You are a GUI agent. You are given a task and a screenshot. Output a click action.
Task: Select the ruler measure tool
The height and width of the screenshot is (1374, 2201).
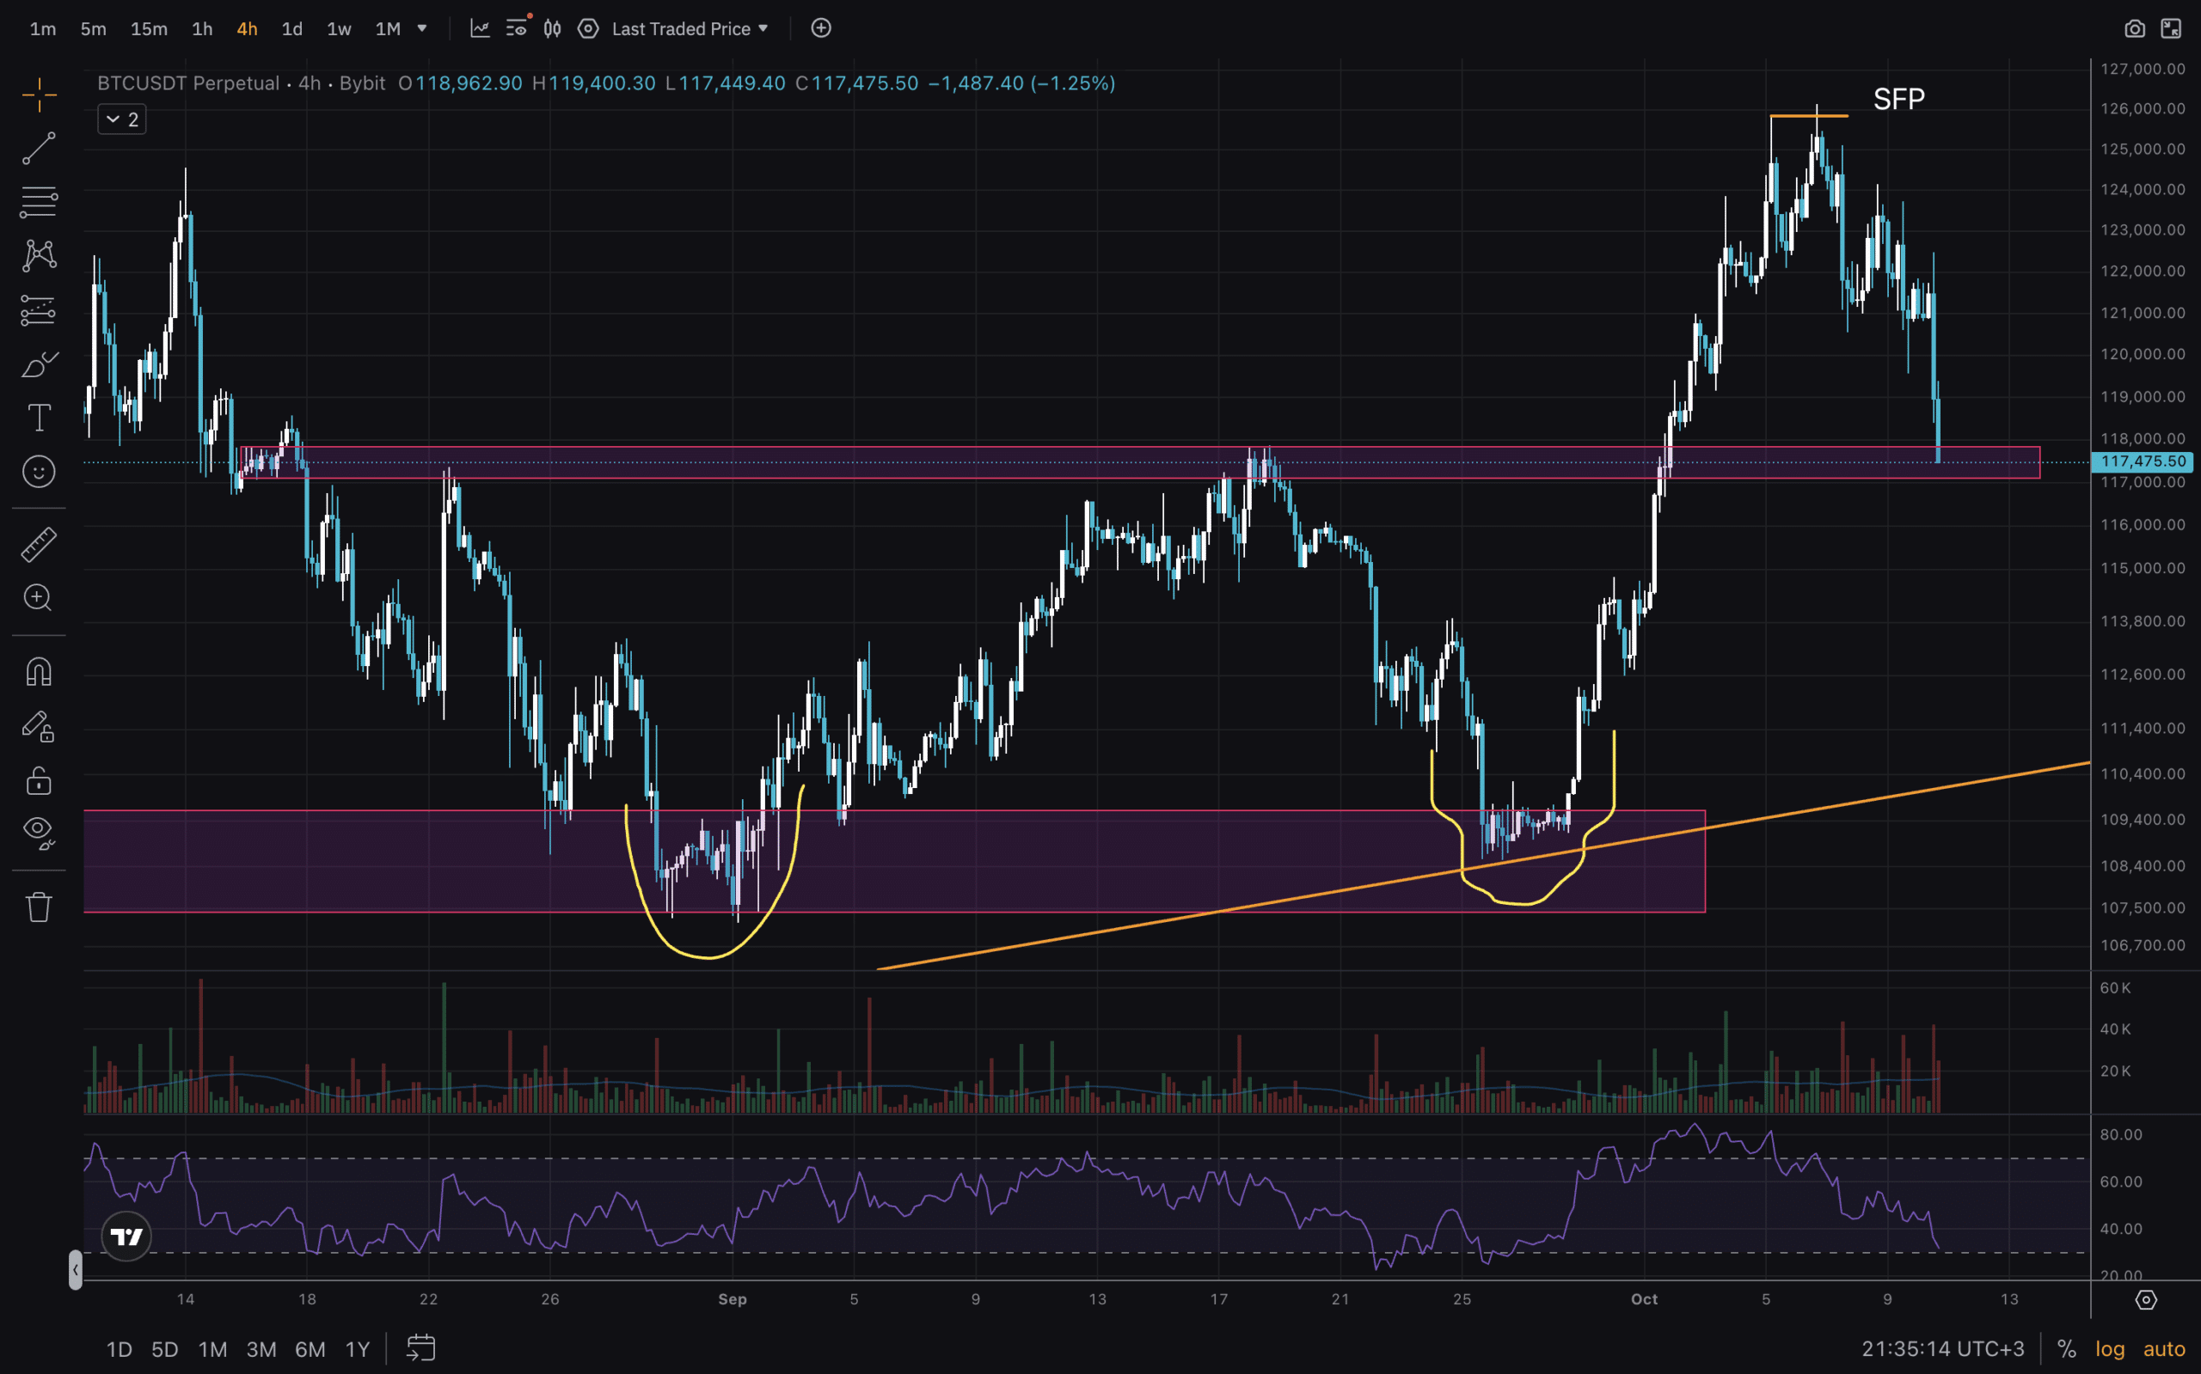(x=38, y=544)
